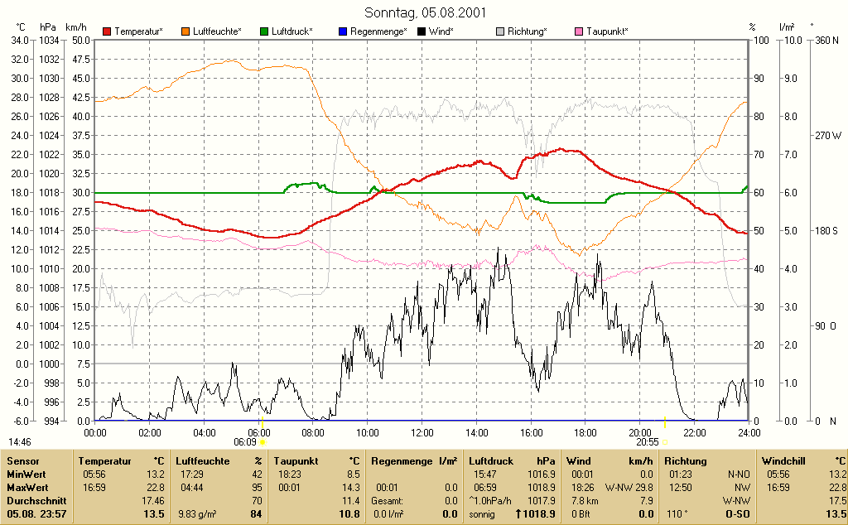
Task: Click the yellow sunrise marker on time axis
Action: [263, 421]
